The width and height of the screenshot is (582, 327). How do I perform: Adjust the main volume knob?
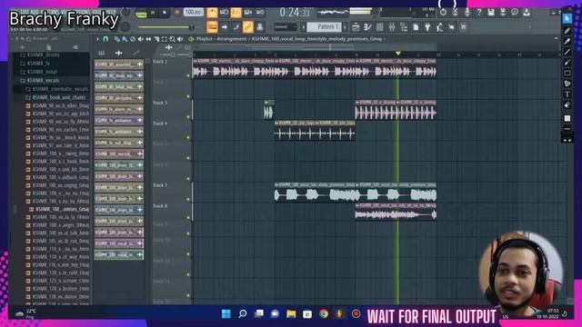click(125, 12)
